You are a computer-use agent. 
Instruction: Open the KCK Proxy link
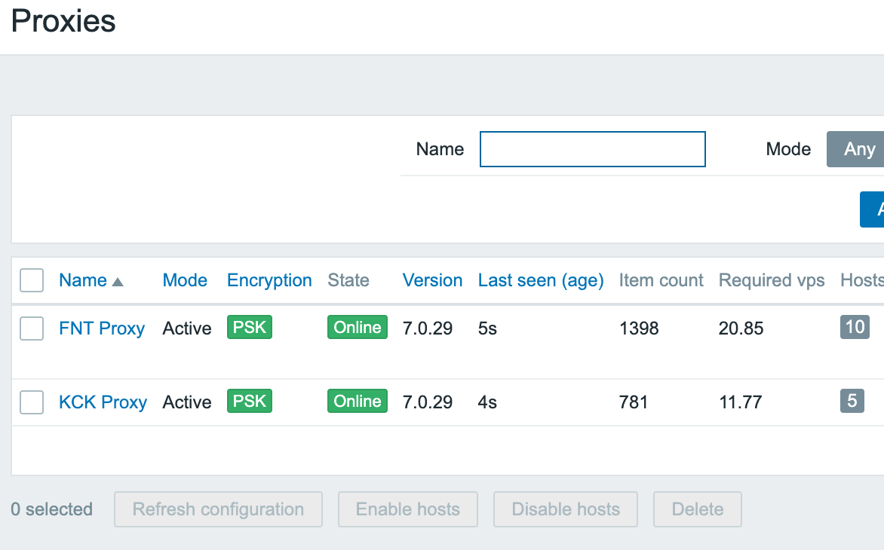tap(103, 402)
